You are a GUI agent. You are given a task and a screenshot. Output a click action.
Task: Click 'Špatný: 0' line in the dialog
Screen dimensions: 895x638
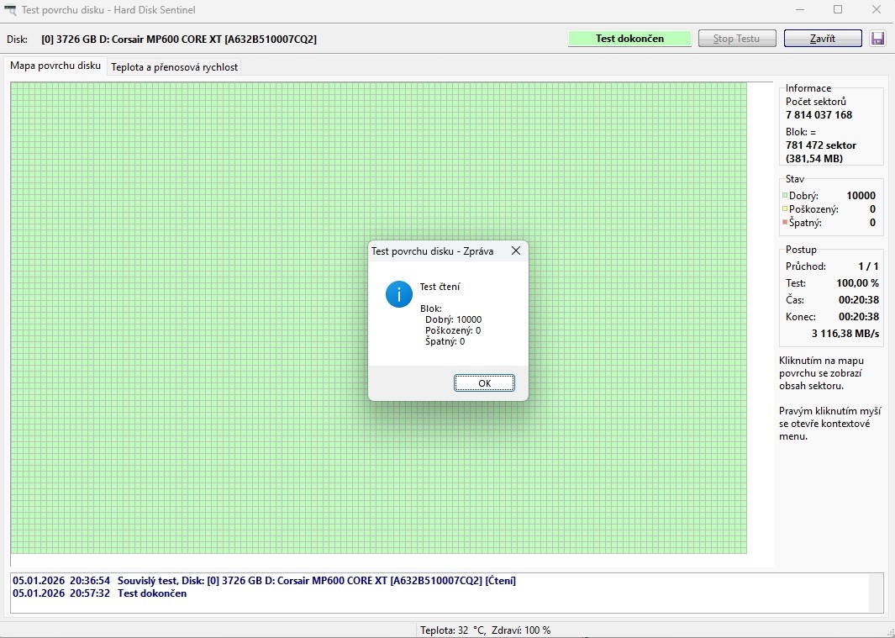tap(445, 341)
